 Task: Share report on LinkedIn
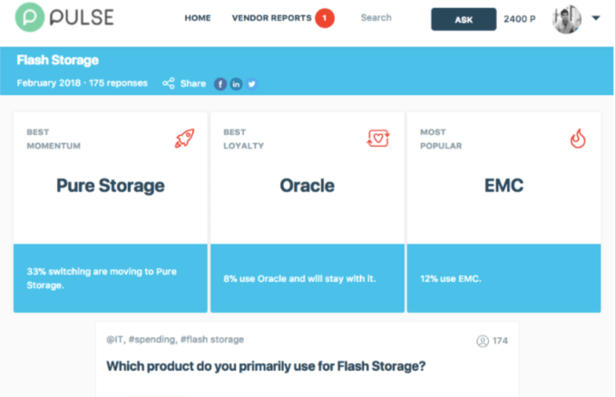[x=236, y=83]
